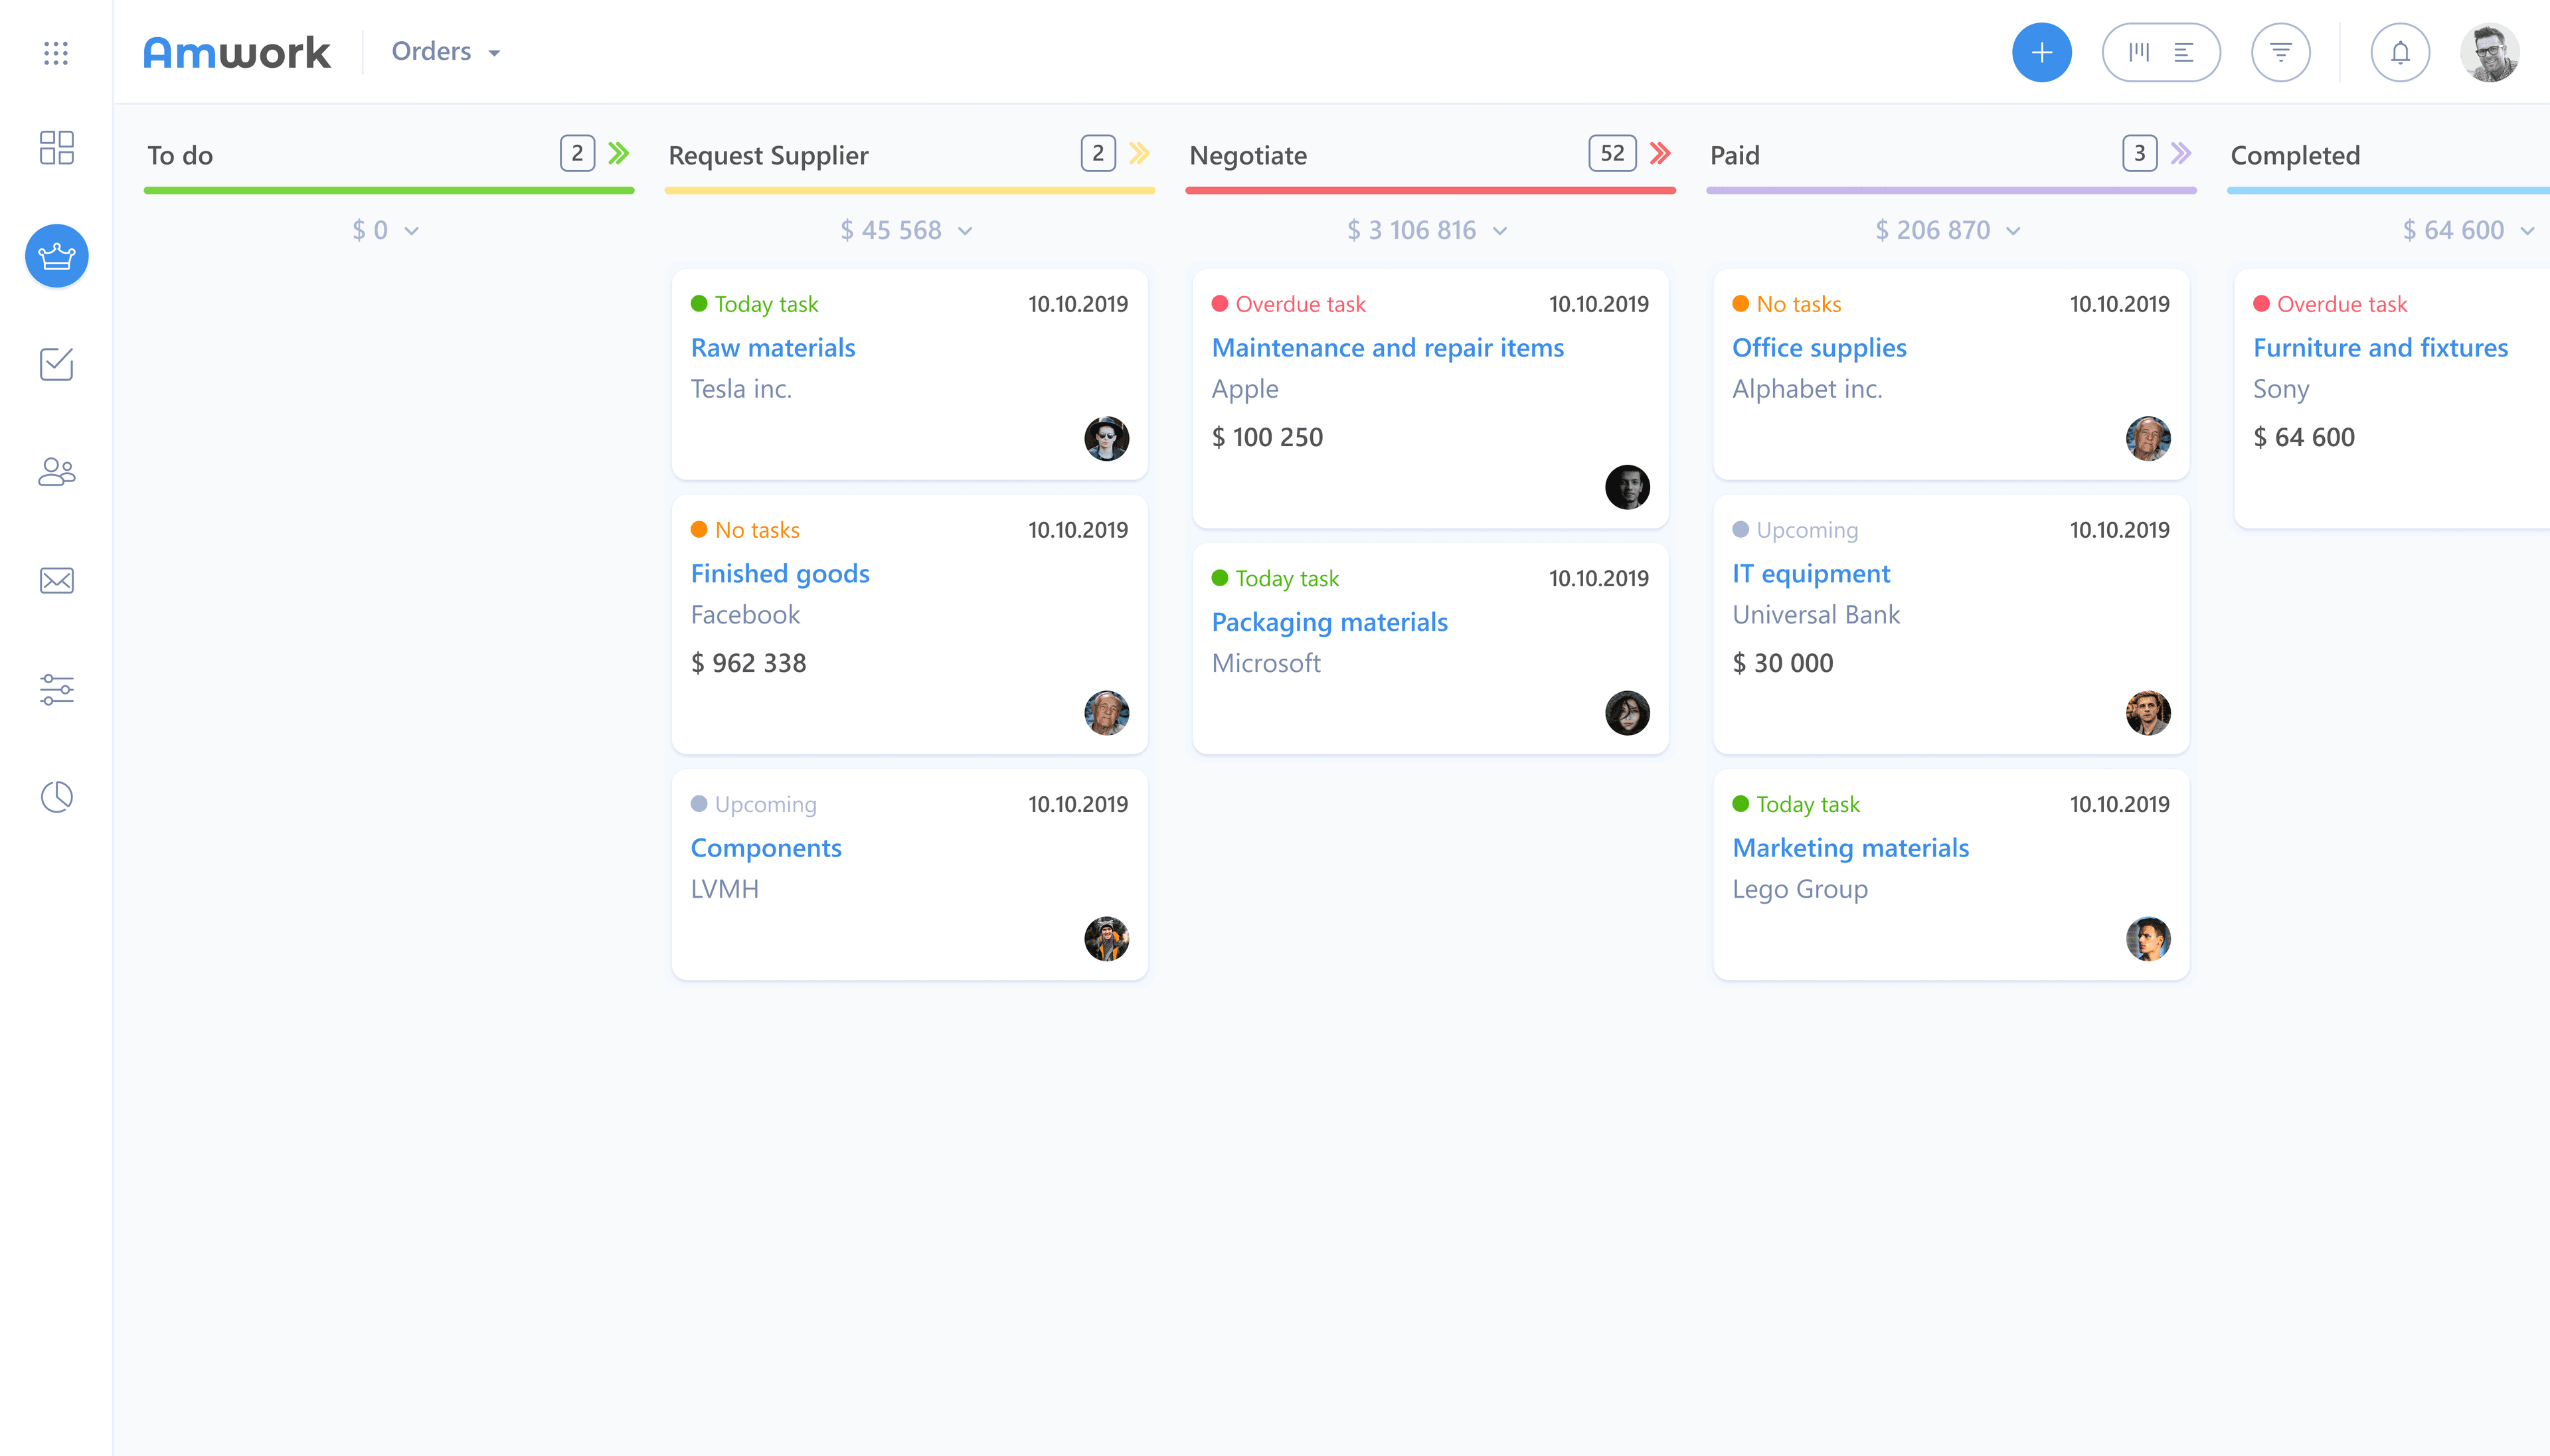Open the Furniture and fixtures order
Image resolution: width=2550 pixels, height=1456 pixels.
coord(2380,348)
